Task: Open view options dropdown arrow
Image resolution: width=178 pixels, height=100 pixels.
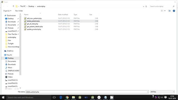Action: [x=165, y=11]
